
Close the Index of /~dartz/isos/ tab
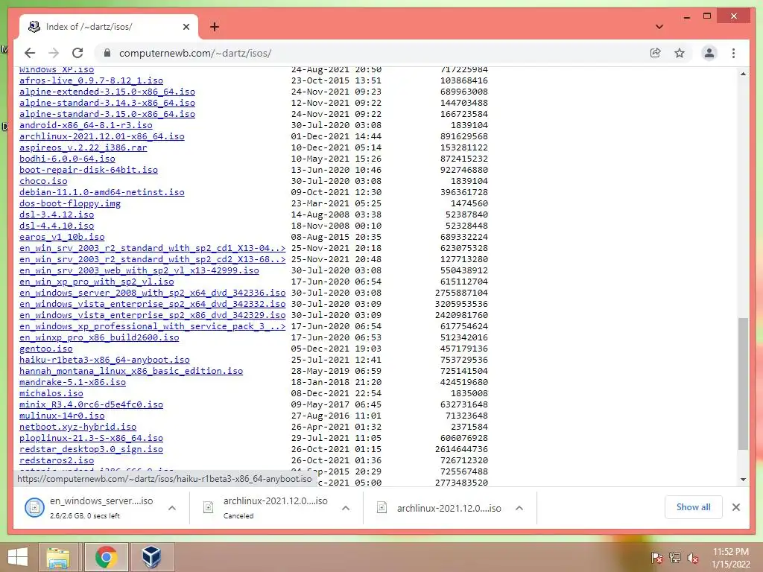[x=186, y=27]
